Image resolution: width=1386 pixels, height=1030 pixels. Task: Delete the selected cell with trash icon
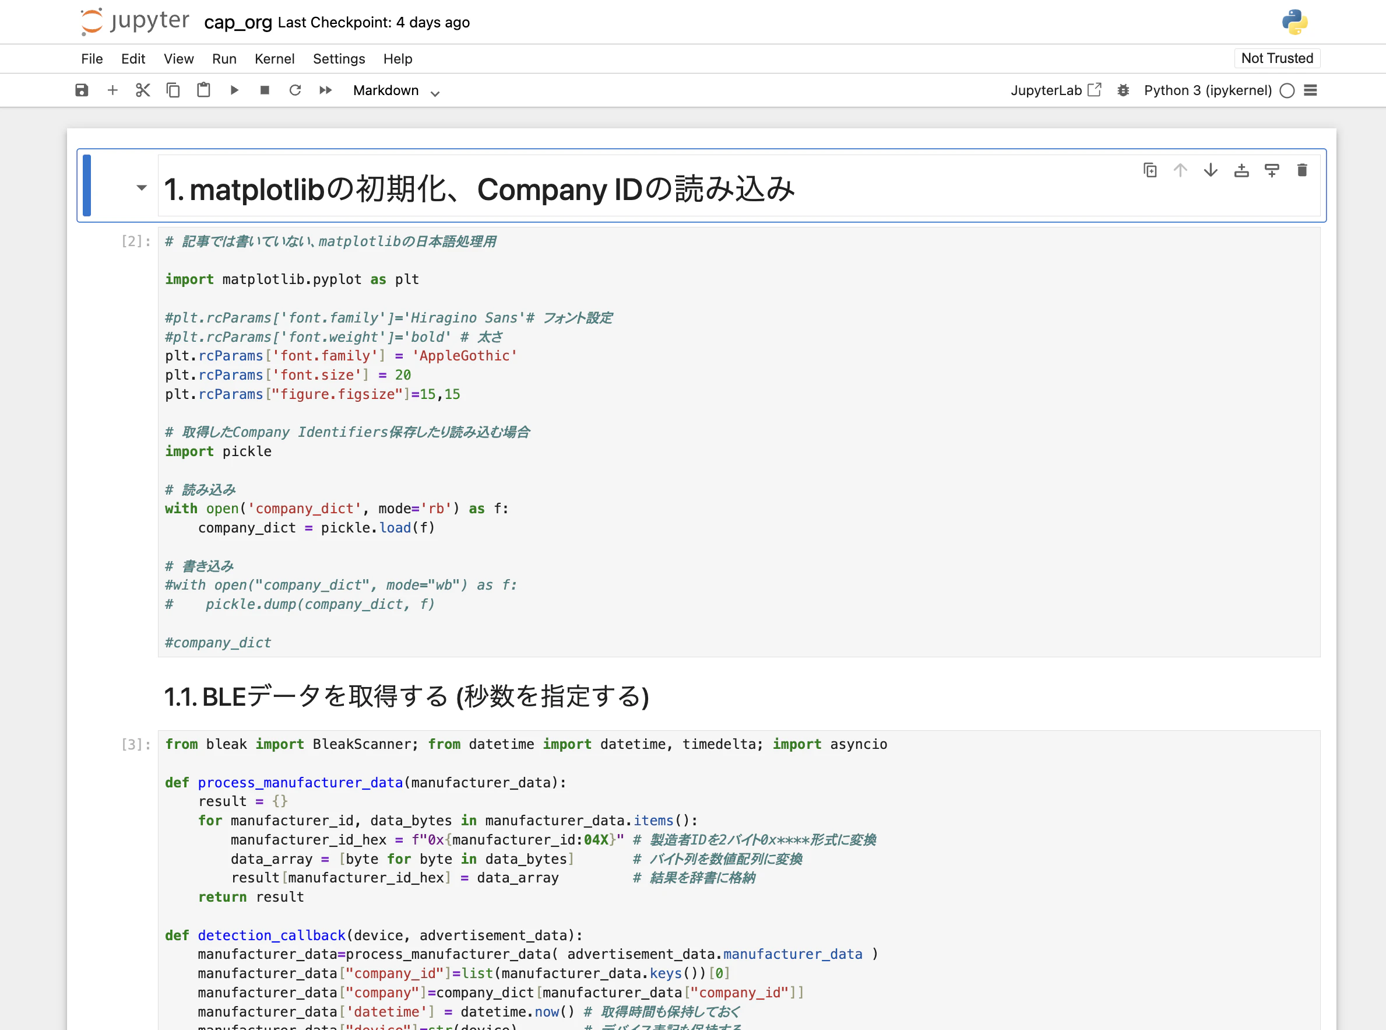[x=1302, y=170]
